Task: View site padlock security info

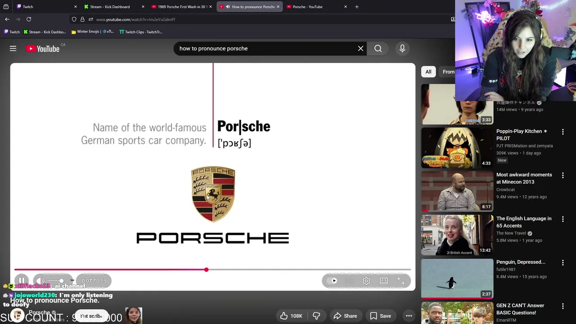Action: (x=82, y=19)
